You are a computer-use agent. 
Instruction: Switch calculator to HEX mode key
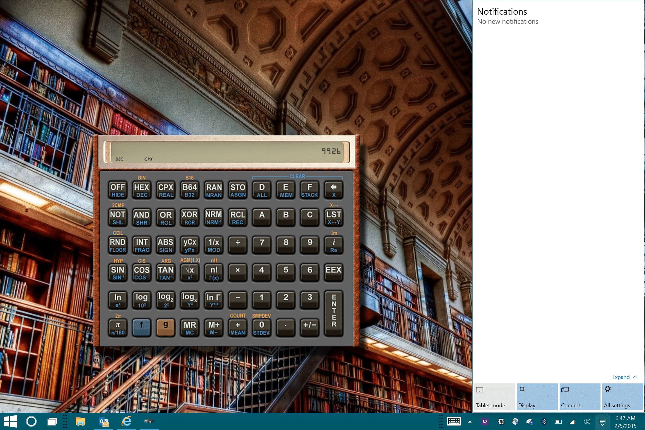coord(142,190)
